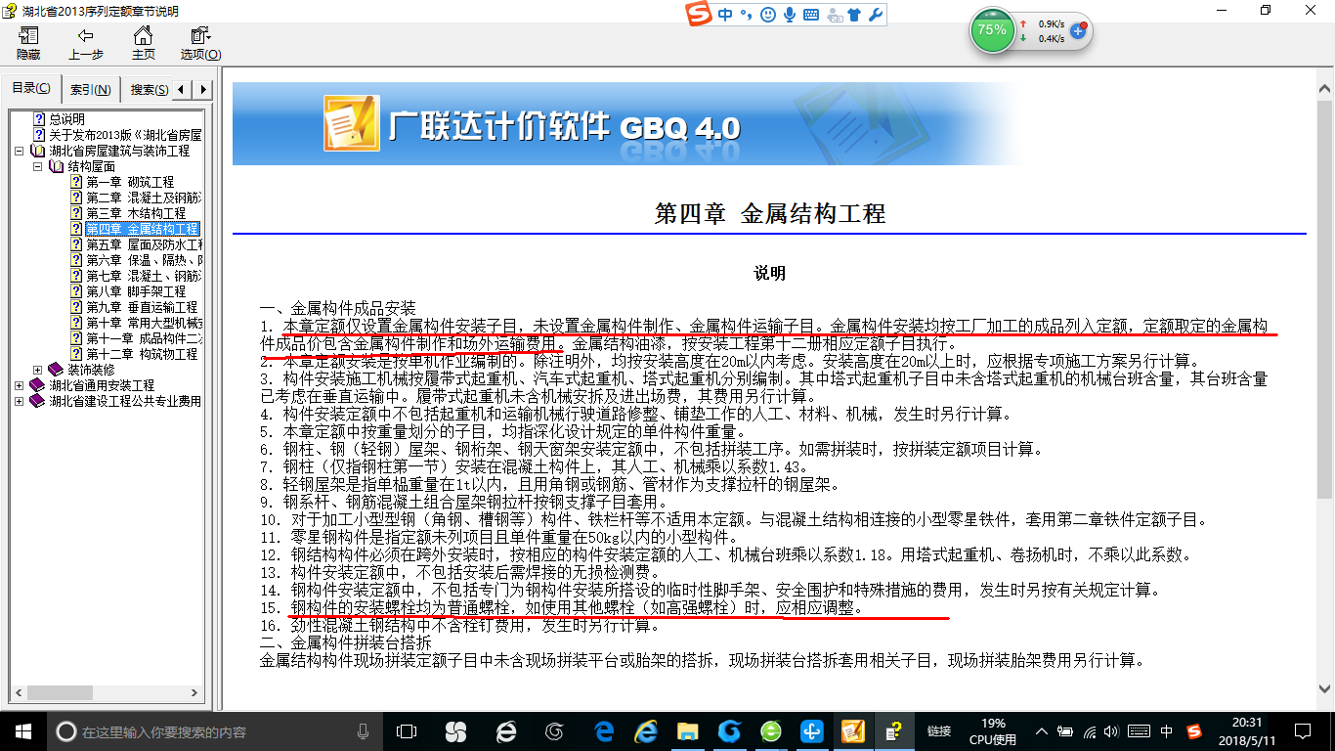Show hidden tray icons chevron

click(1044, 731)
